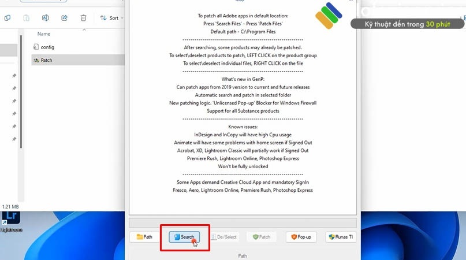Viewport: 466px width, 260px height.
Task: Open the Sort dropdown
Action: (111, 18)
